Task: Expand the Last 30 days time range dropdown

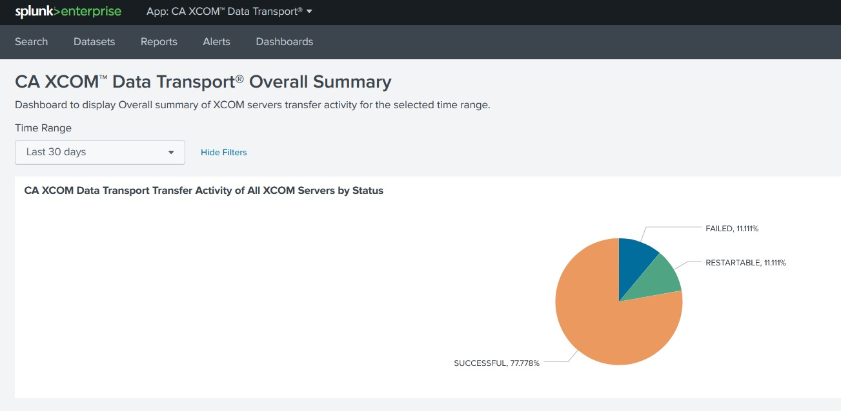Action: pos(99,153)
